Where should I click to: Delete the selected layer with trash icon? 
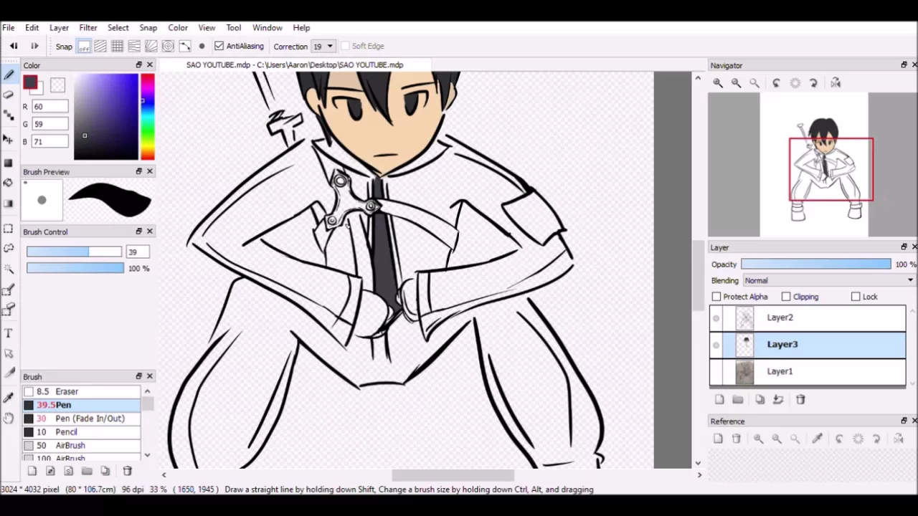(800, 399)
